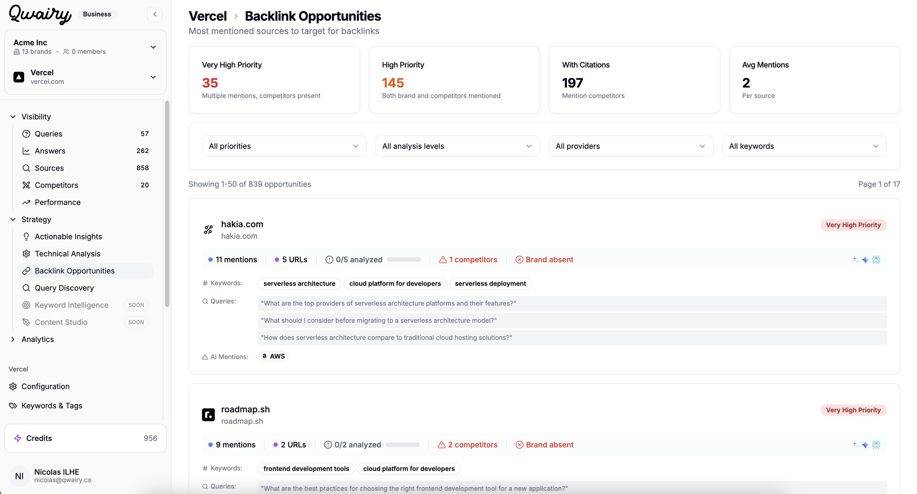The image size is (917, 494).
Task: Collapse the Visibility section
Action: [x=13, y=117]
